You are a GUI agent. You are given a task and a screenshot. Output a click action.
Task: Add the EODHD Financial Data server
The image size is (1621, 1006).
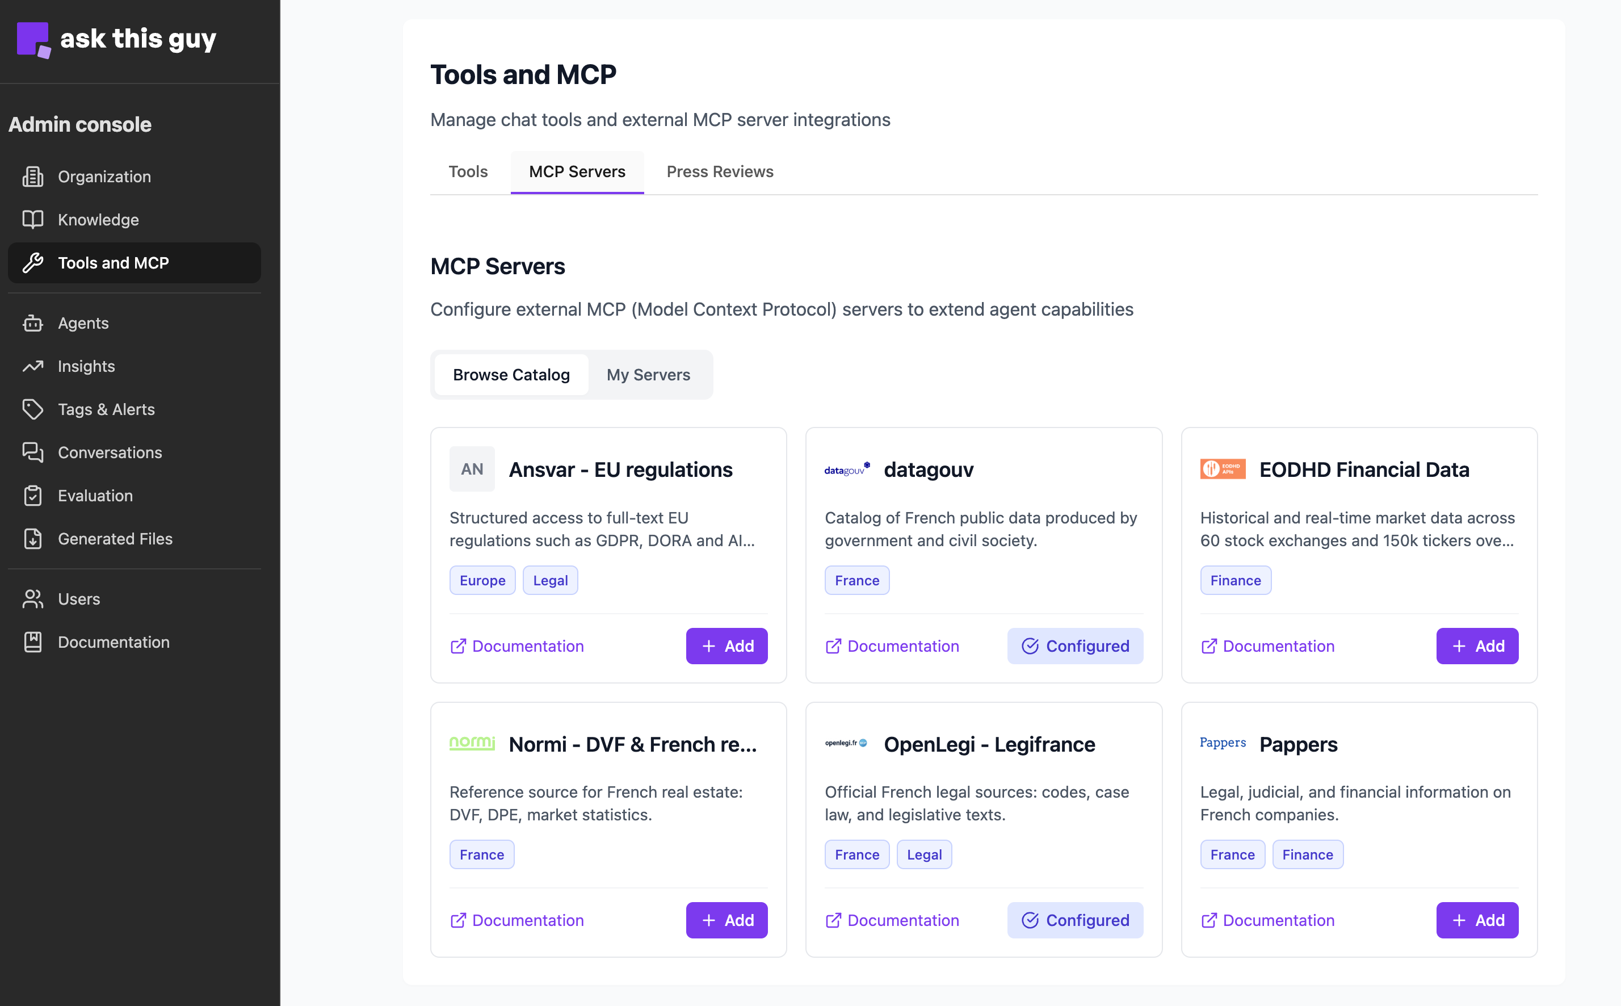click(x=1477, y=645)
